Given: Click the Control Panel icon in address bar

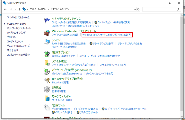Looking at the screenshot, I should (x=24, y=9).
